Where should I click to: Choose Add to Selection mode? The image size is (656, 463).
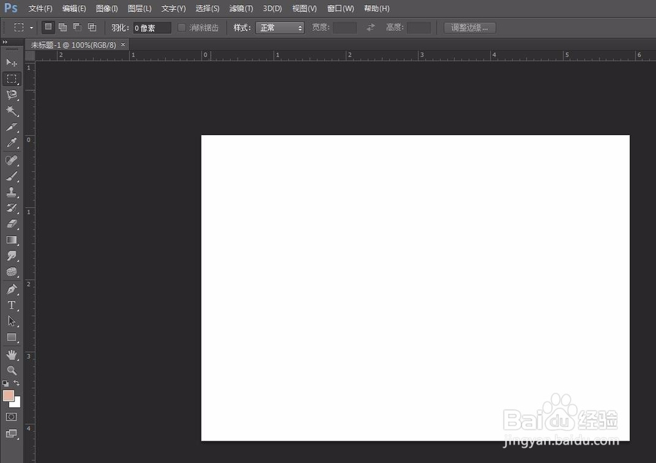[x=63, y=28]
